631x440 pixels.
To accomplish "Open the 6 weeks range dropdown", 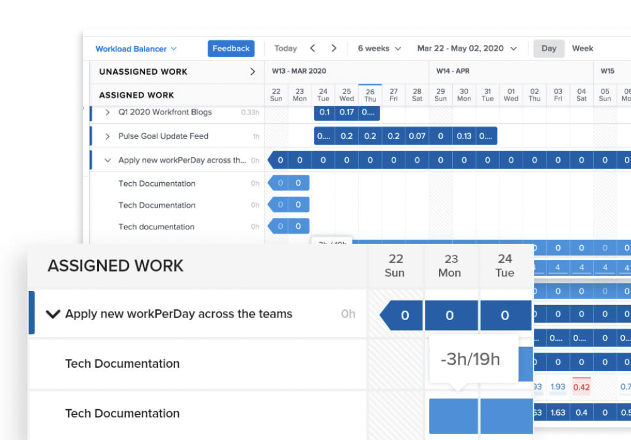I will [380, 48].
